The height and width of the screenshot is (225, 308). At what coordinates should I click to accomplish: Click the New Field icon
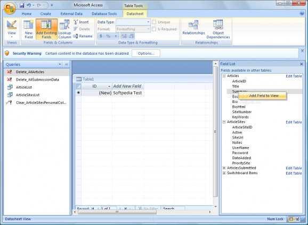tap(29, 29)
